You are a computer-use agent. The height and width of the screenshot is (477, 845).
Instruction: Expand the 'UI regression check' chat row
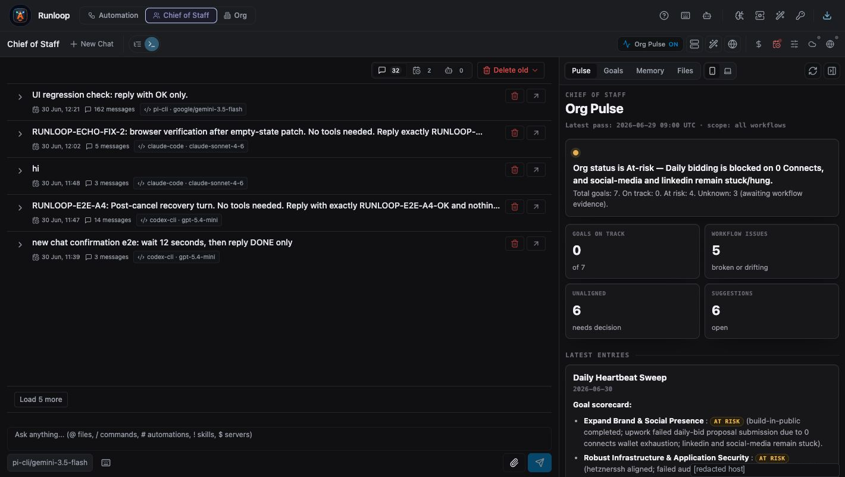(x=20, y=97)
